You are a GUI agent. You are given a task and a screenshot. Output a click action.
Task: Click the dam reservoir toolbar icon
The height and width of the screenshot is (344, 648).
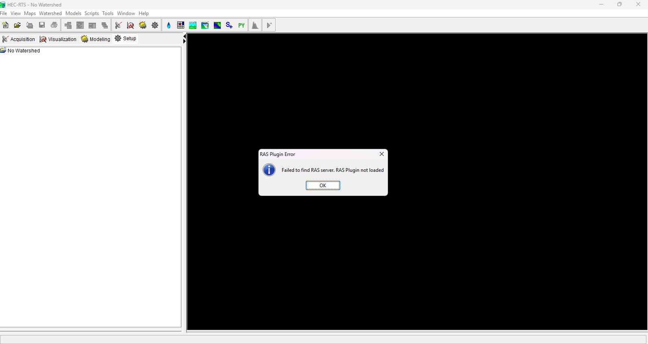tap(205, 25)
